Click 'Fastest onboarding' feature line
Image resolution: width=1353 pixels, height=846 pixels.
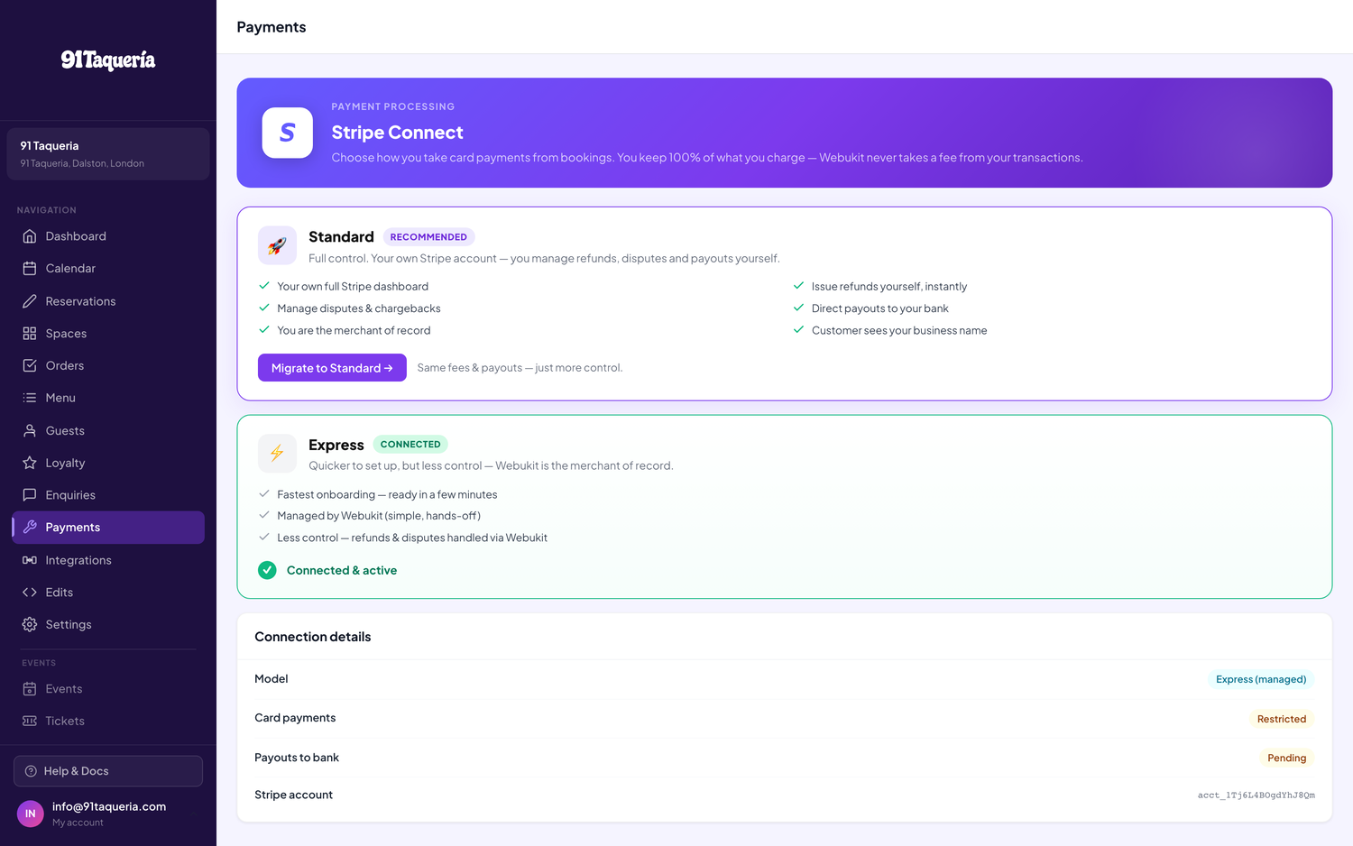(387, 495)
